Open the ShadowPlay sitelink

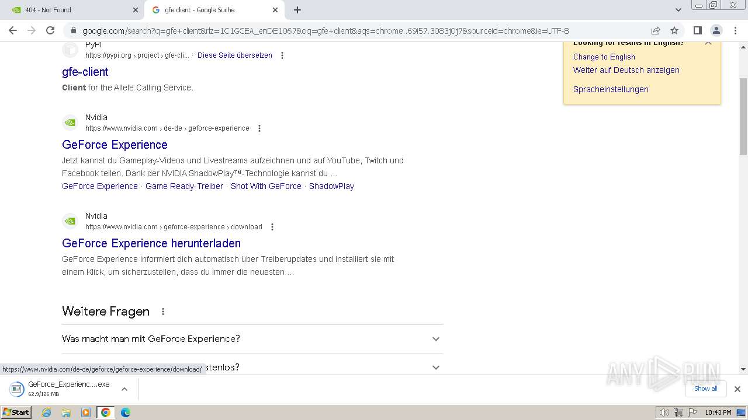(x=331, y=186)
